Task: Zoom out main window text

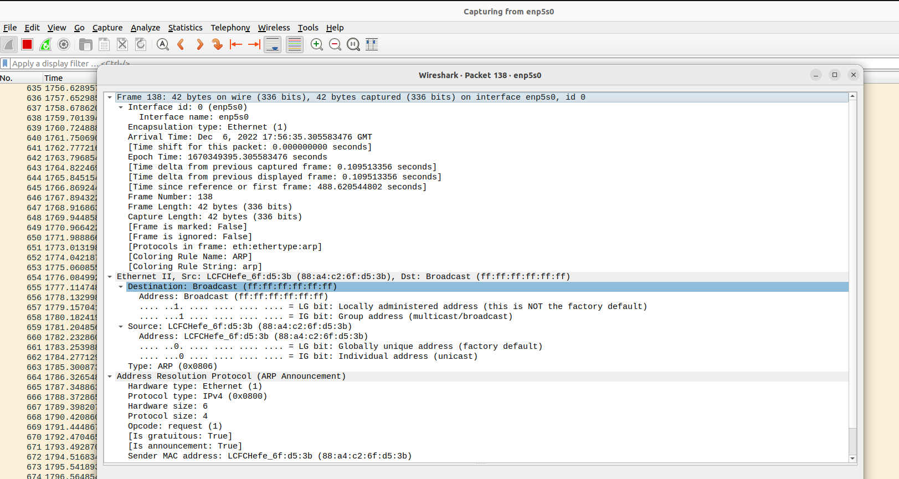Action: point(335,45)
